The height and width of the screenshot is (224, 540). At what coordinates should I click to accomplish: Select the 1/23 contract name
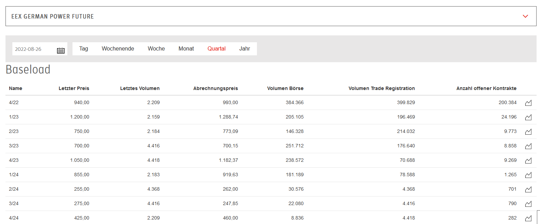click(14, 117)
